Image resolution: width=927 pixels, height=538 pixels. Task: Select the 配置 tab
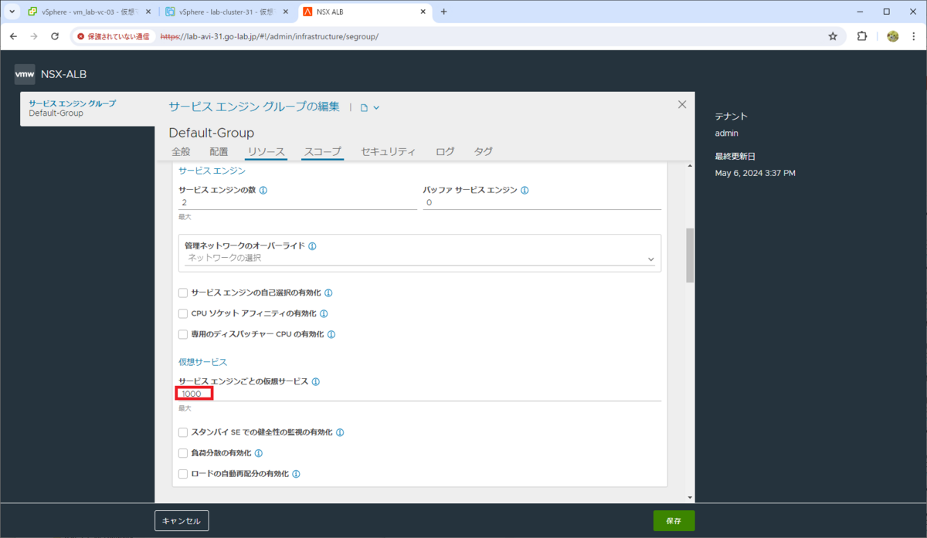pyautogui.click(x=219, y=152)
